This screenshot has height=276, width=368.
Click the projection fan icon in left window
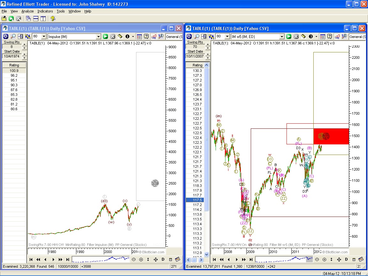pyautogui.click(x=154, y=36)
